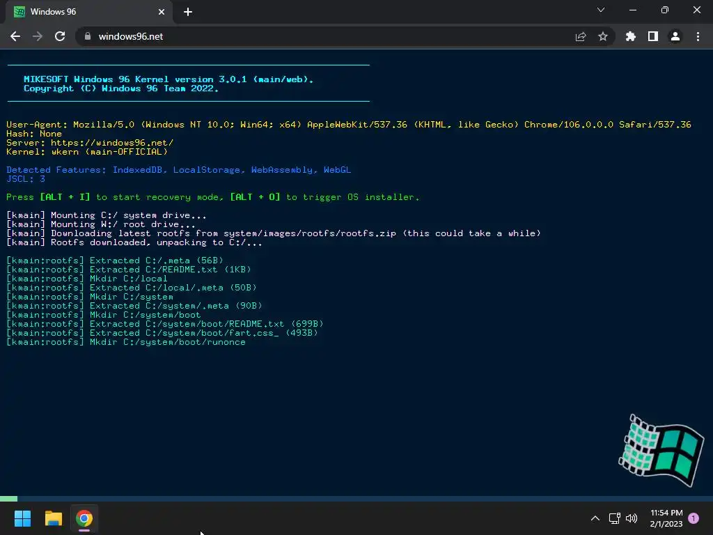The width and height of the screenshot is (713, 535).
Task: Reload the windows96.net page
Action: coord(60,36)
